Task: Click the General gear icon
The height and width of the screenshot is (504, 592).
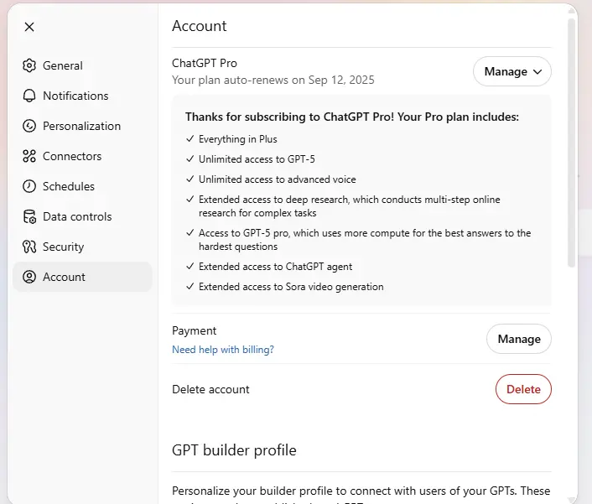Action: tap(29, 65)
